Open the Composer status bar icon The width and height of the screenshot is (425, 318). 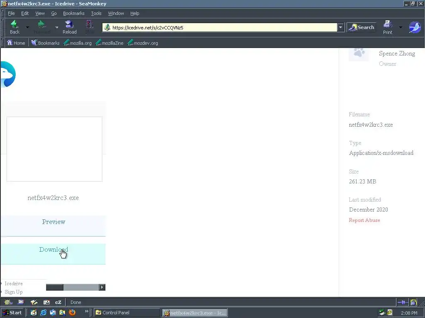(34, 302)
